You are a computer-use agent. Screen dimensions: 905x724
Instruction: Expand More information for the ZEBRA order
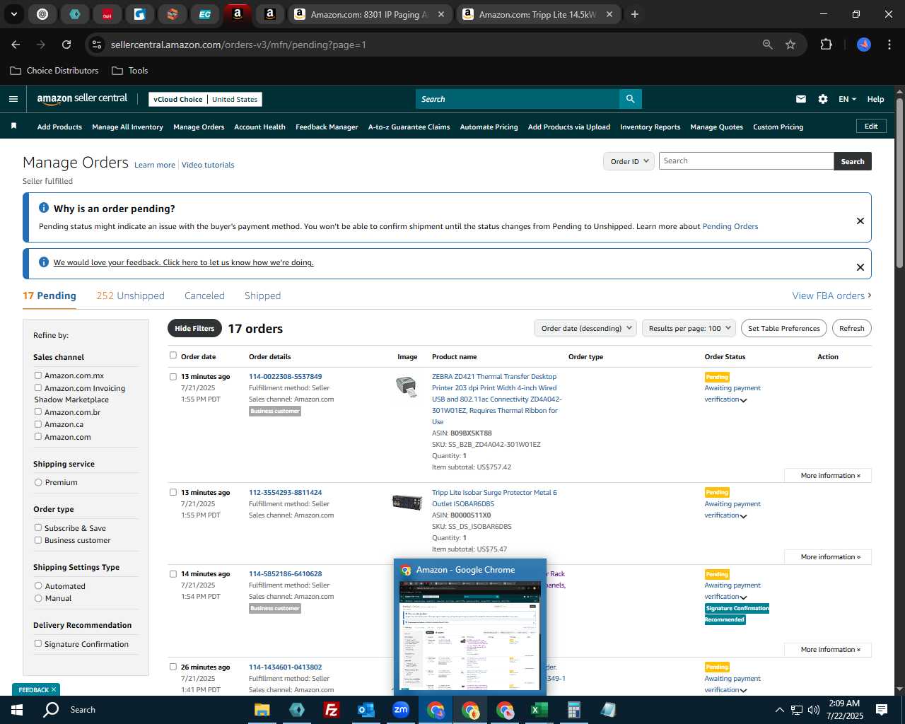click(827, 475)
